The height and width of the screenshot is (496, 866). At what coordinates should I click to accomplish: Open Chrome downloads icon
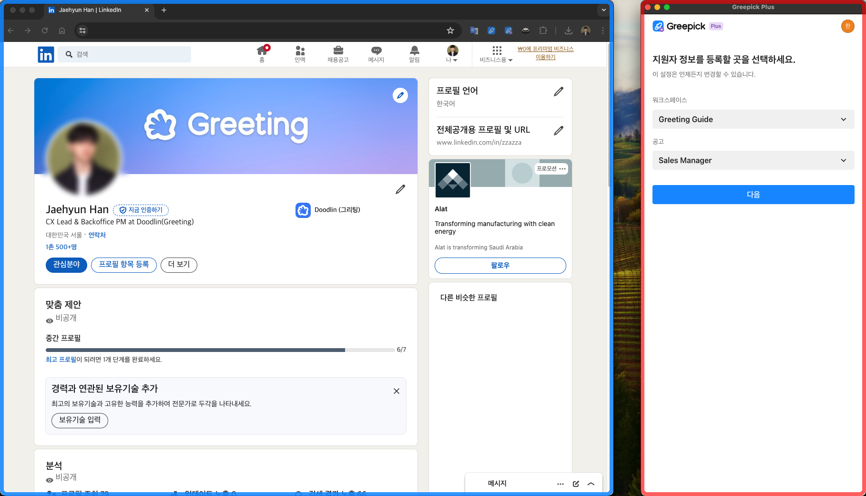point(569,31)
